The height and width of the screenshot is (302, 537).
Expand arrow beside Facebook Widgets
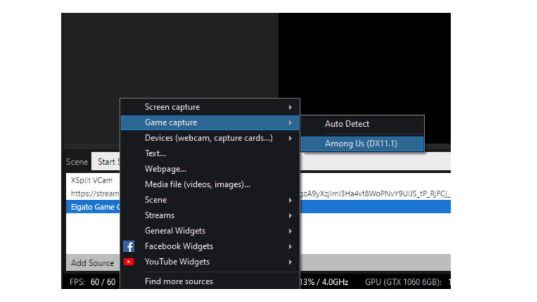click(x=290, y=247)
